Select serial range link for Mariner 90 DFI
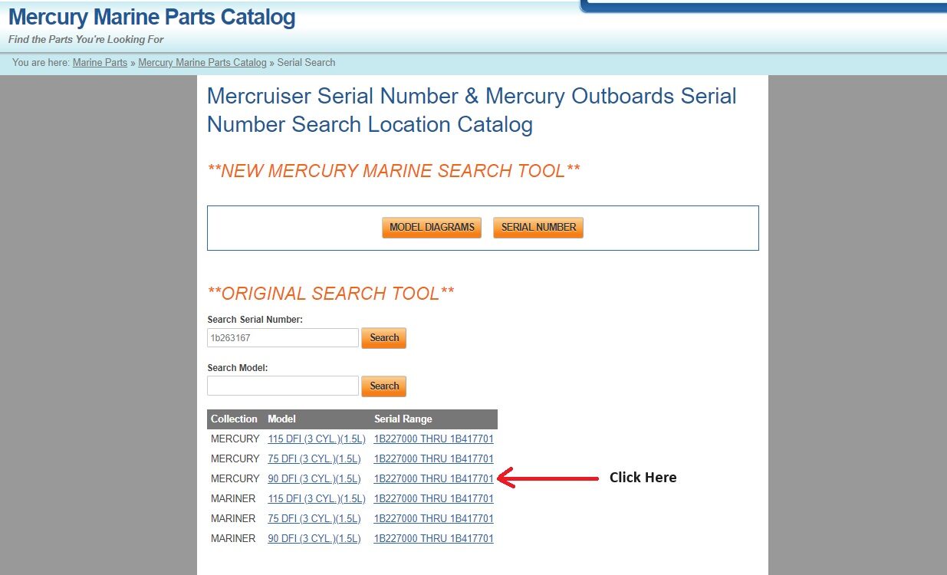The image size is (947, 575). [x=434, y=539]
